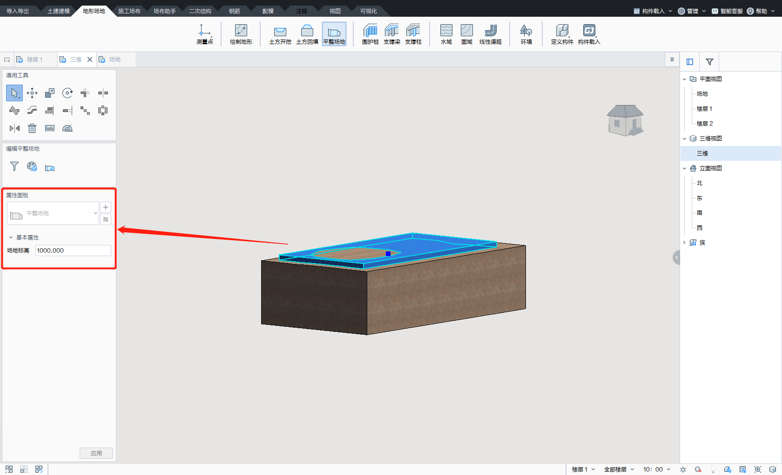Select the pointer selection tool

pos(14,93)
